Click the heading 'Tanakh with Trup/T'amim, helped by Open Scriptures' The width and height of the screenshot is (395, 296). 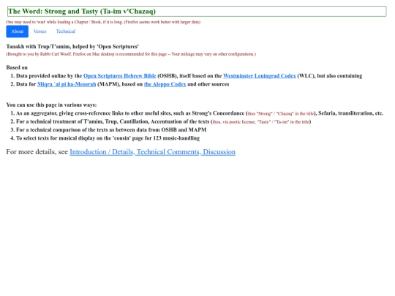point(72,47)
